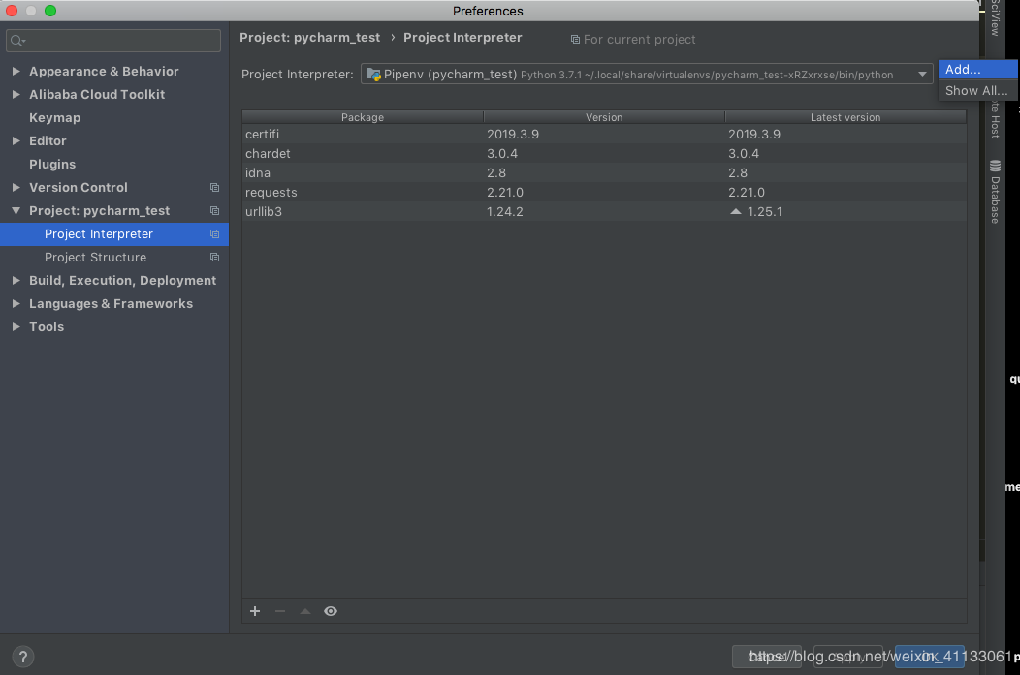Viewport: 1020px width, 675px height.
Task: Expand the Alibaba Cloud Toolkit section
Action: [16, 95]
